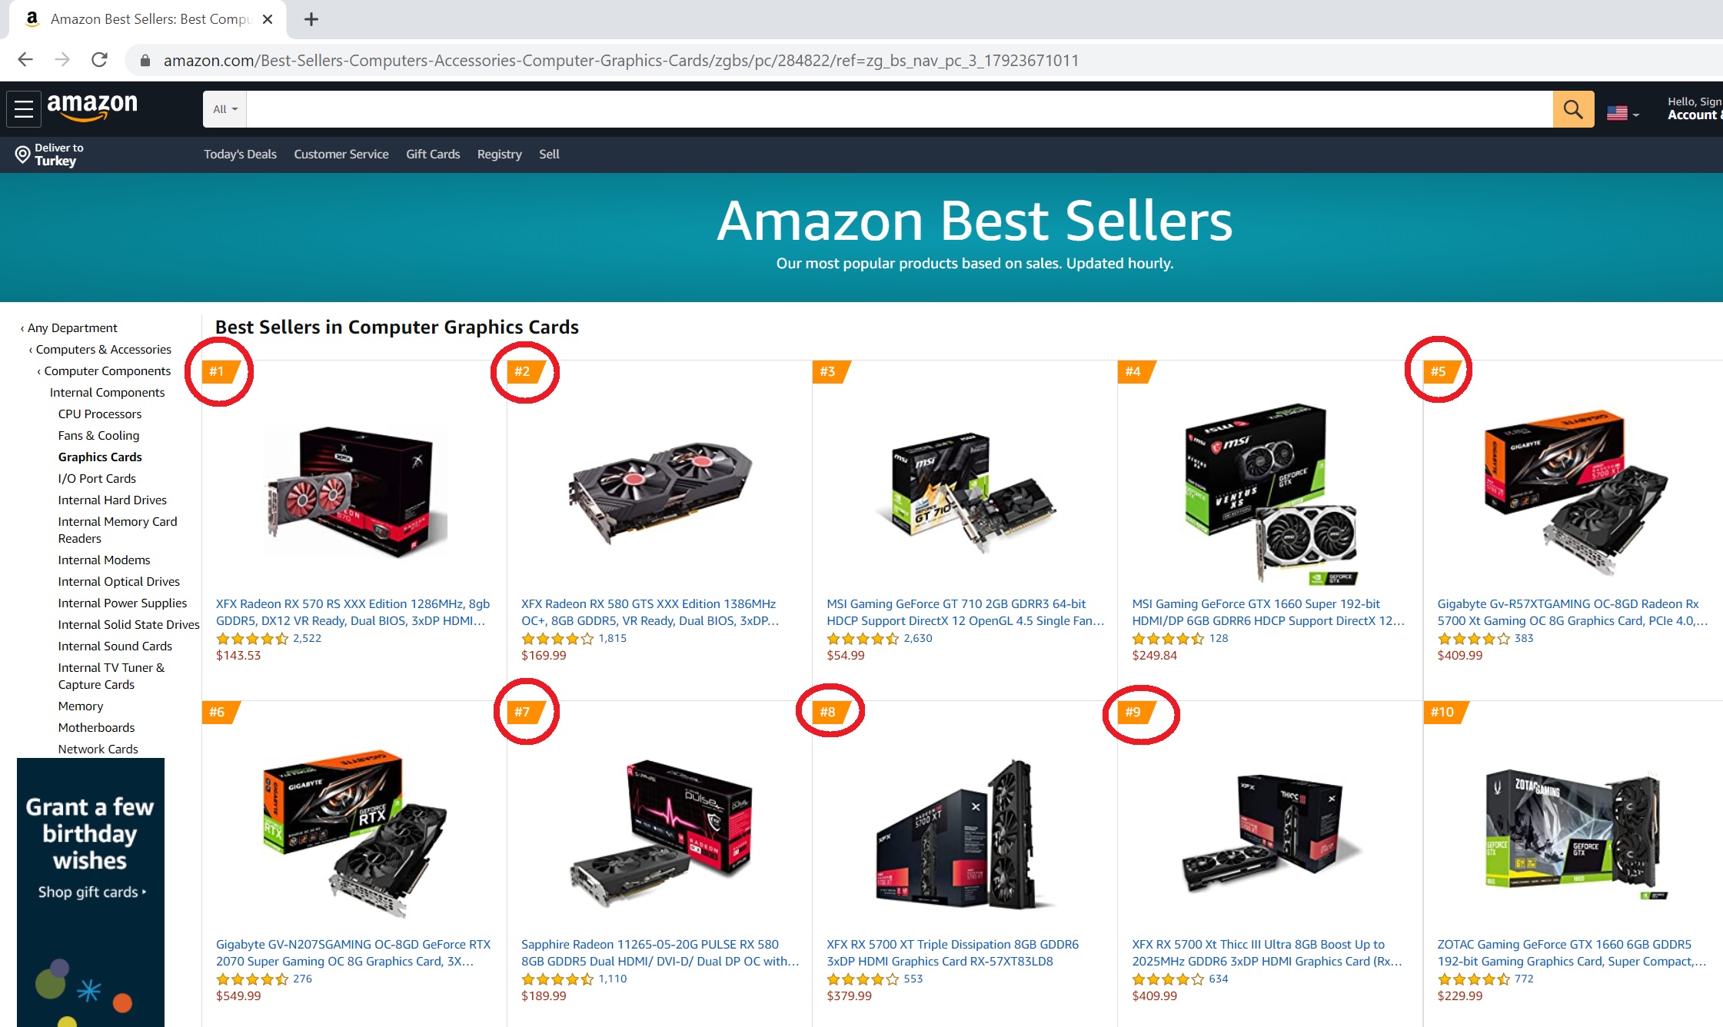Open the hamburger navigation menu
The width and height of the screenshot is (1723, 1027).
24,109
